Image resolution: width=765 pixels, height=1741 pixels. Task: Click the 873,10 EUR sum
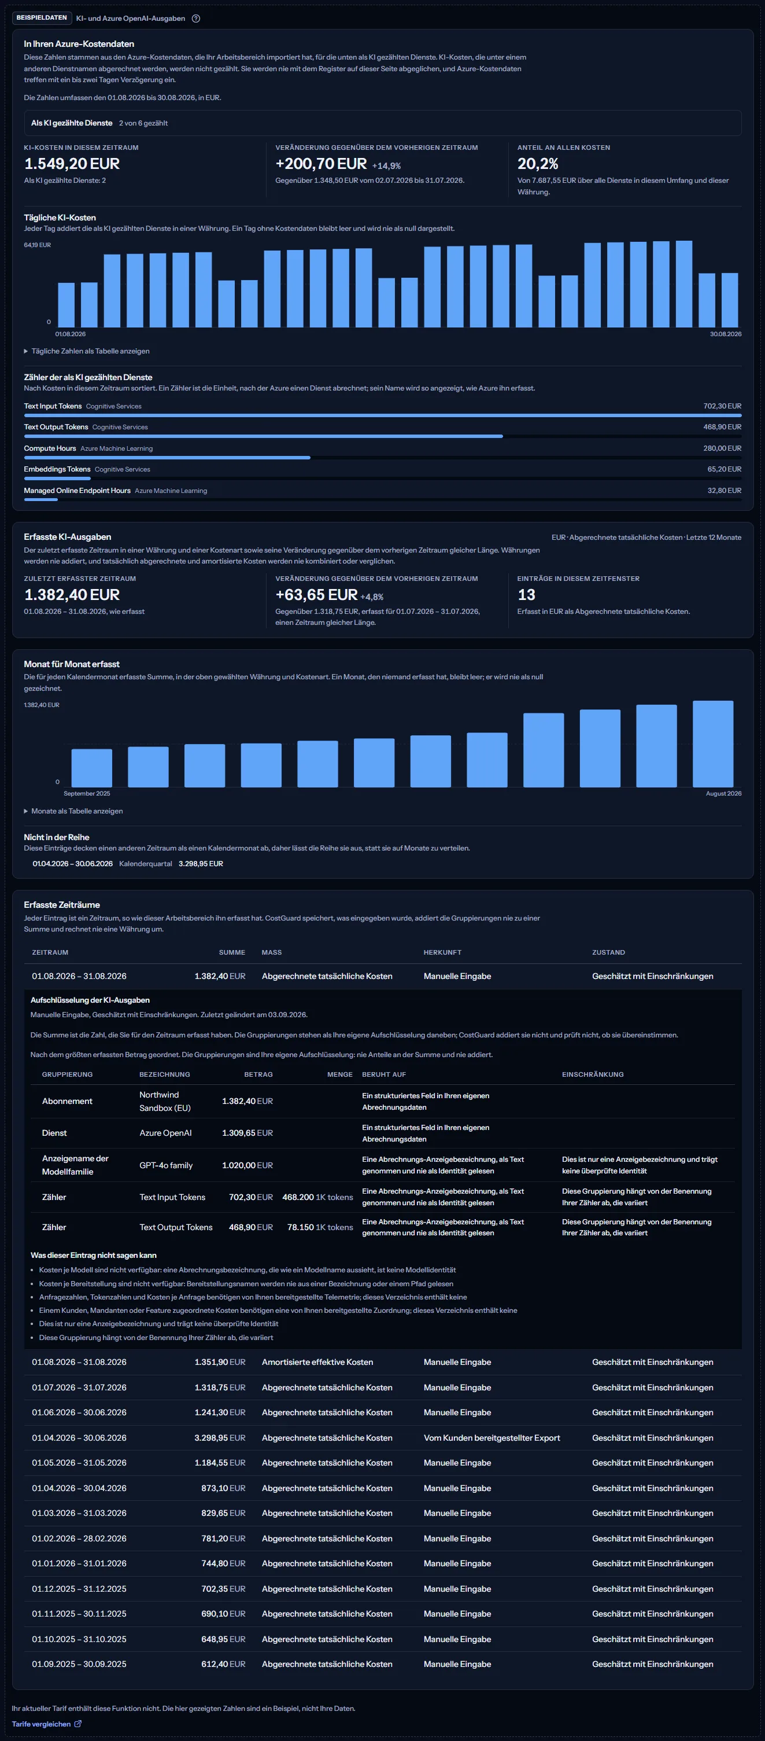point(224,1488)
